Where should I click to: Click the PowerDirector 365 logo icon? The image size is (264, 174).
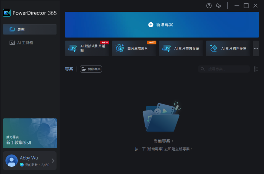[7, 13]
